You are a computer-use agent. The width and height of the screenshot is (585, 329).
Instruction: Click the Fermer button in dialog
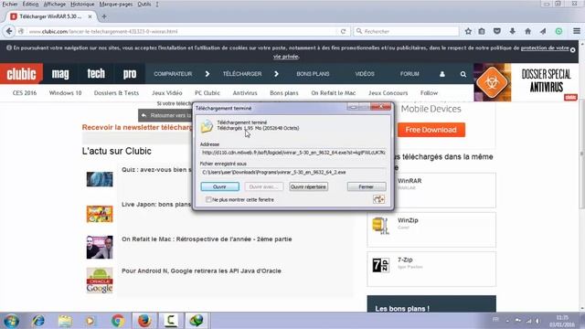[367, 186]
